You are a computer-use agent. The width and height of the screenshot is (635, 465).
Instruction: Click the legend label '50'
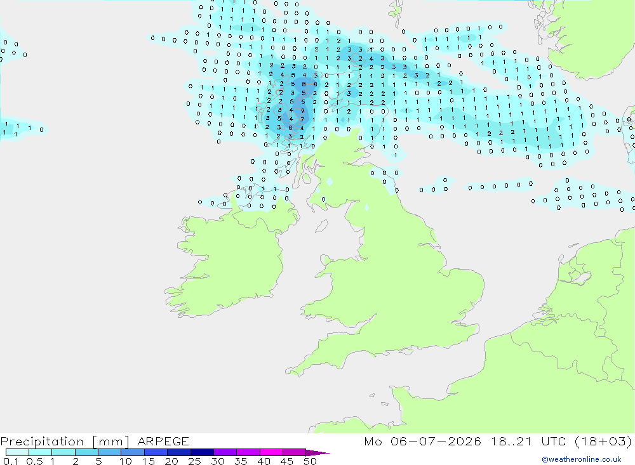[310, 461]
